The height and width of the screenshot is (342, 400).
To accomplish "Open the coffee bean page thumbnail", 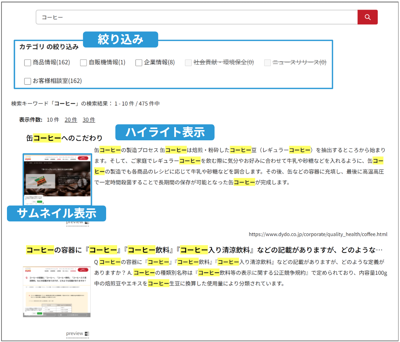I will (57, 179).
